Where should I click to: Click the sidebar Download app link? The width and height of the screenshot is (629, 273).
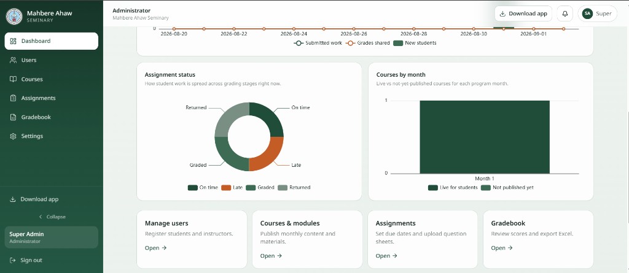pos(52,199)
